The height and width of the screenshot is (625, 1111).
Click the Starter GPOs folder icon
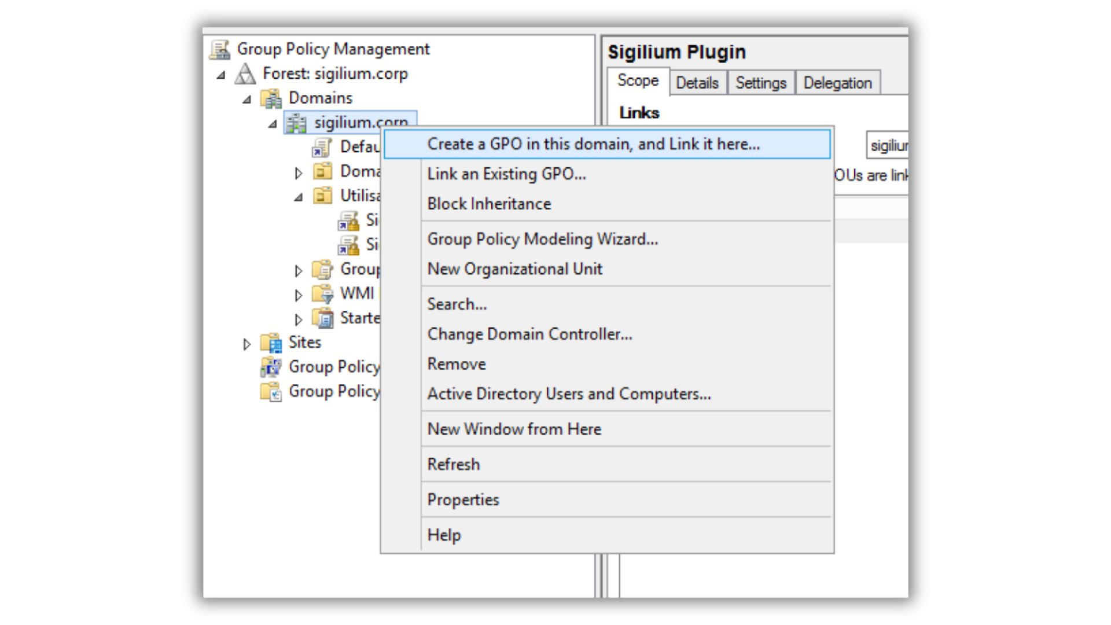[x=322, y=318]
